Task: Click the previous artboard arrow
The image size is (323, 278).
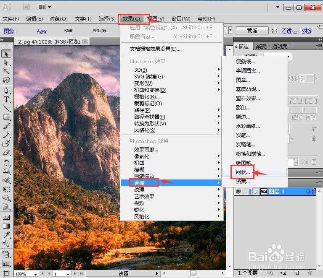Action: coord(49,273)
